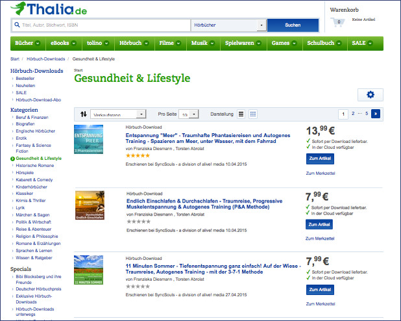
Task: Open 11 Minuten Sommer title link
Action: (x=213, y=269)
